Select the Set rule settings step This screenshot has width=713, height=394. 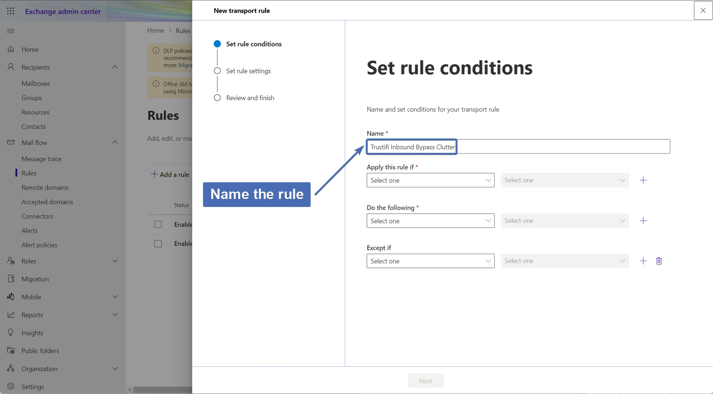point(248,71)
